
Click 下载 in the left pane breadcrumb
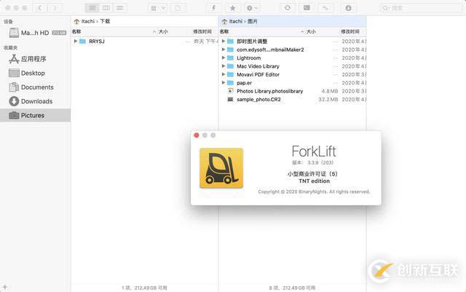click(x=105, y=21)
